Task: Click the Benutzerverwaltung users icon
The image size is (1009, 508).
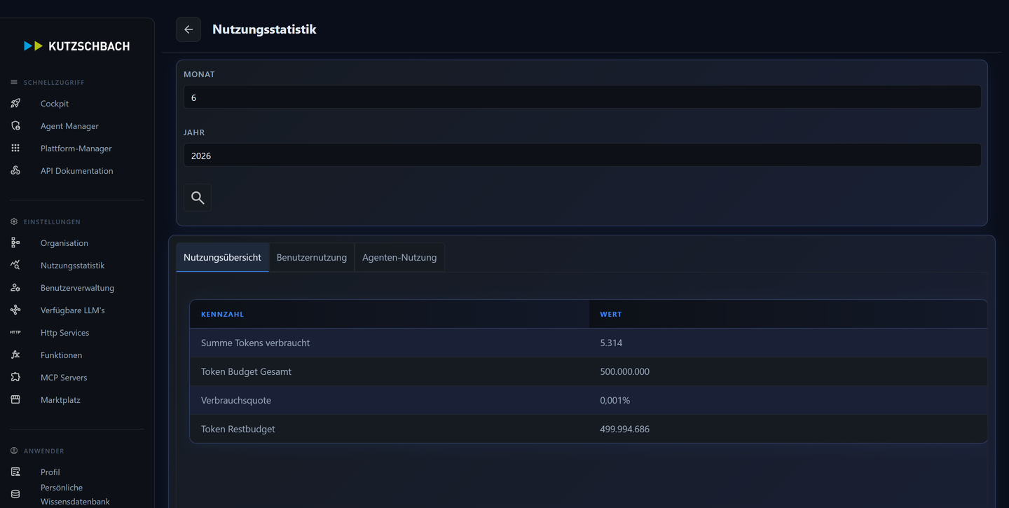Action: pos(15,288)
